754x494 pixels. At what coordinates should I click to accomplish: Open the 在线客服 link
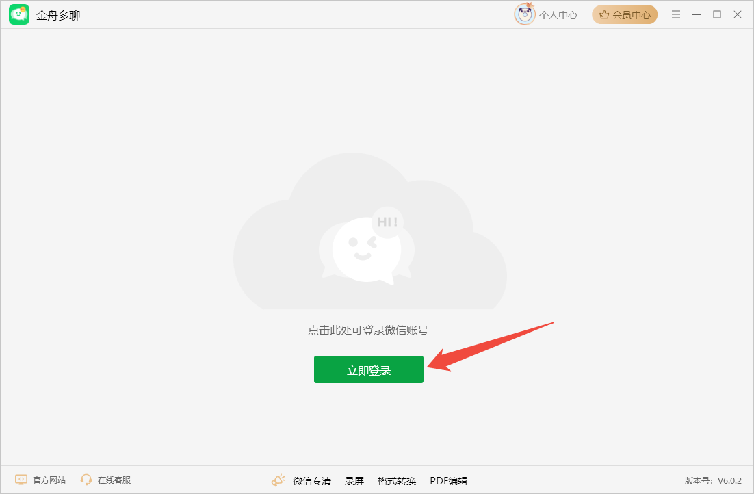pyautogui.click(x=114, y=480)
